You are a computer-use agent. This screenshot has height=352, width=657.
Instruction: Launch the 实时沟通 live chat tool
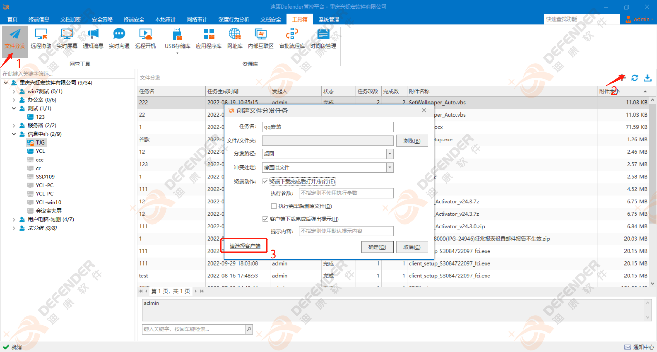point(119,38)
